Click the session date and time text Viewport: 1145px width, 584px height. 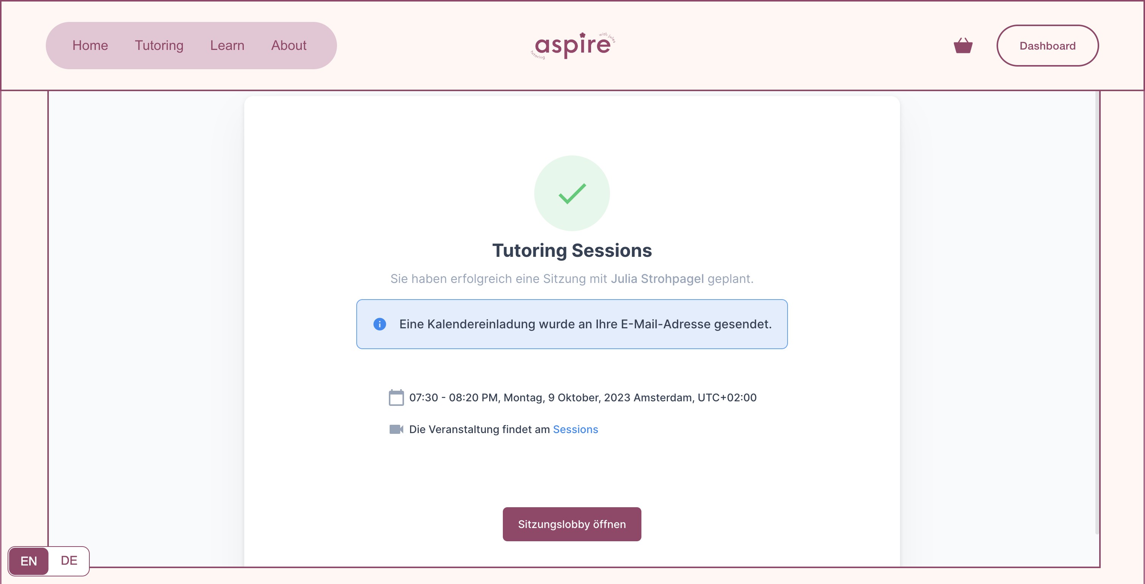pos(583,398)
